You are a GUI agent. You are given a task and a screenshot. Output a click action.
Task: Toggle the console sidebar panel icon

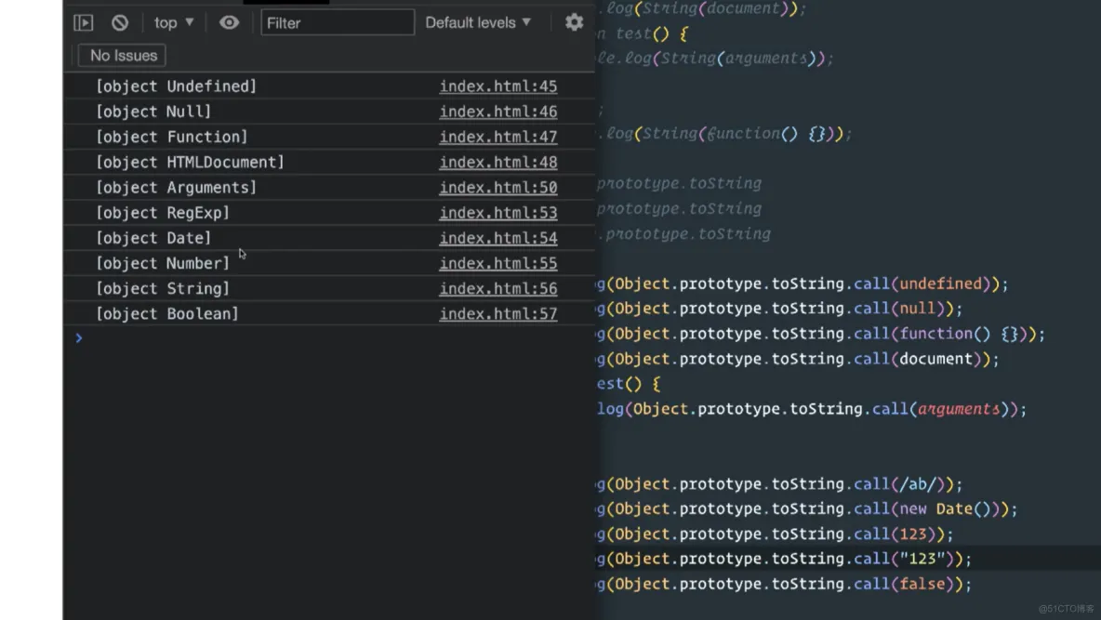84,22
